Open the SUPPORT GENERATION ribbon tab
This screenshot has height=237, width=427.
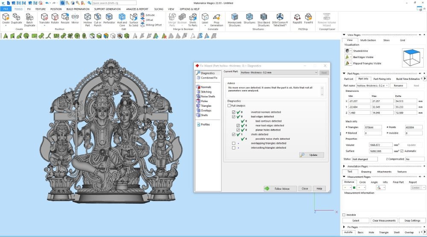107,9
